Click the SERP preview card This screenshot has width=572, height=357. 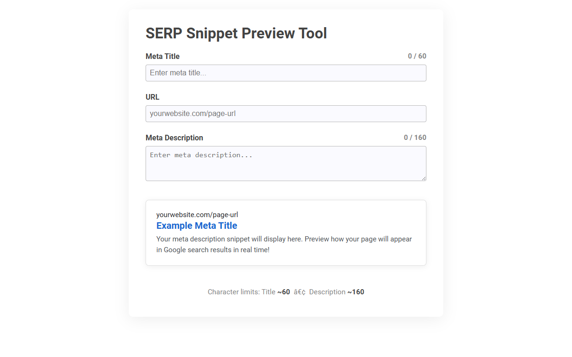coord(286,233)
